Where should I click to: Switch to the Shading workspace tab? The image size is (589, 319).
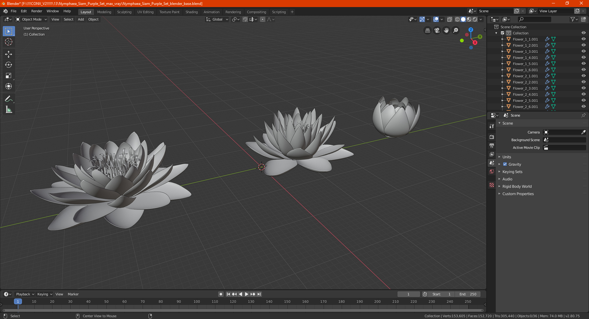pyautogui.click(x=191, y=12)
